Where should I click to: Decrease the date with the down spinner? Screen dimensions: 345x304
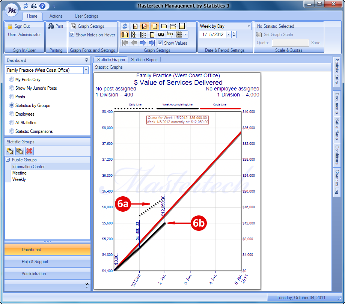234,36
